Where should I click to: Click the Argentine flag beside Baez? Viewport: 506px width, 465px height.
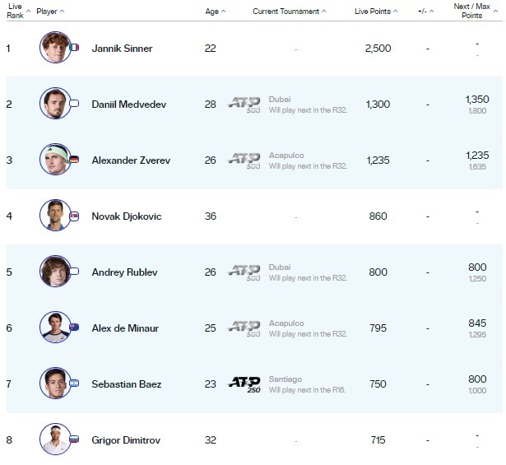click(75, 384)
